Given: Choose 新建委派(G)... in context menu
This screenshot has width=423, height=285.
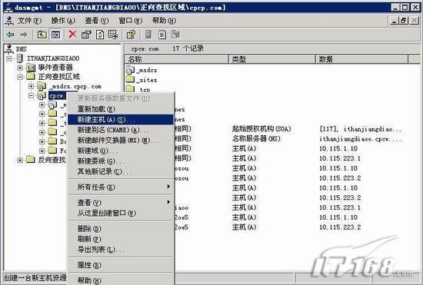Looking at the screenshot, I should pos(120,161).
